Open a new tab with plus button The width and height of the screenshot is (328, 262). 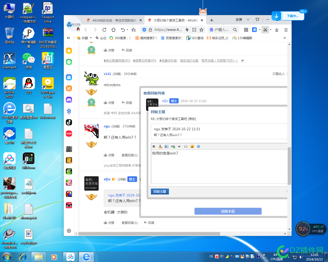(212, 20)
